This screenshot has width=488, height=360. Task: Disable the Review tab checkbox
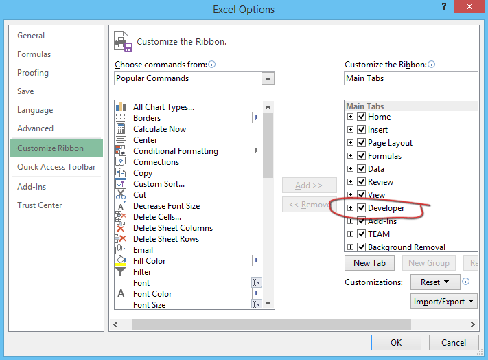point(361,181)
